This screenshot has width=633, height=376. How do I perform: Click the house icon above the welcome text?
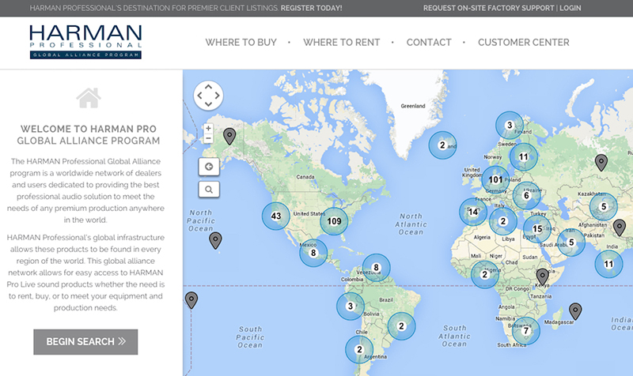(89, 98)
